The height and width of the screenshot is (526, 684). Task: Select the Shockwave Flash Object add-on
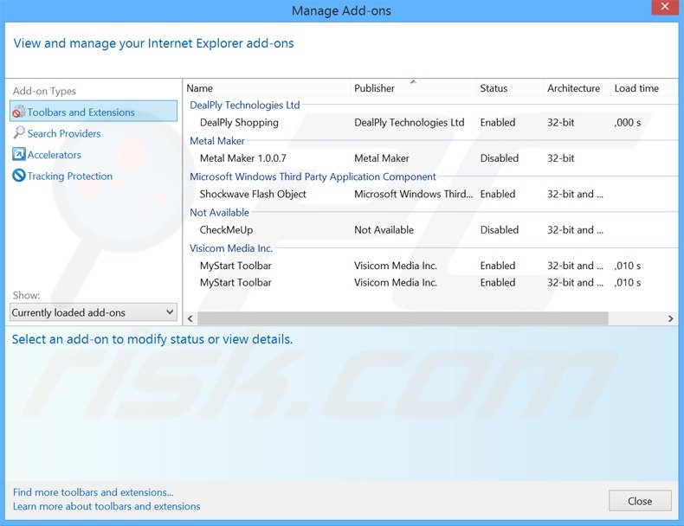pos(253,194)
